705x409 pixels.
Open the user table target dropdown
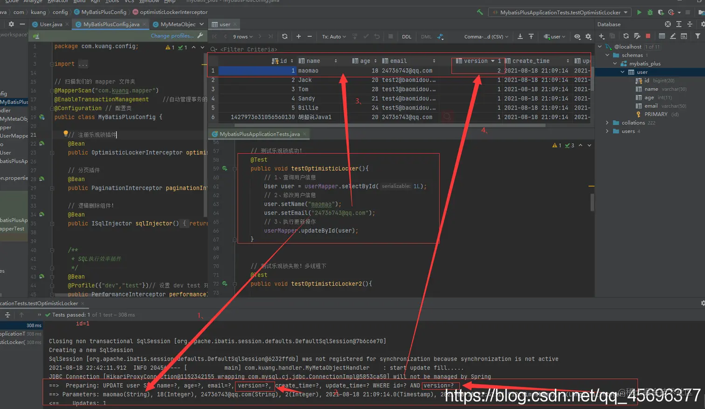coord(554,36)
